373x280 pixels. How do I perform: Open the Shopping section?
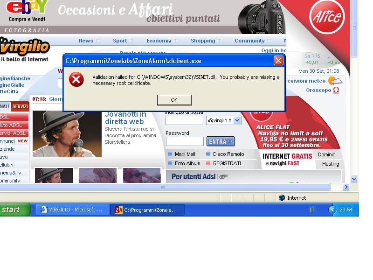click(x=203, y=41)
